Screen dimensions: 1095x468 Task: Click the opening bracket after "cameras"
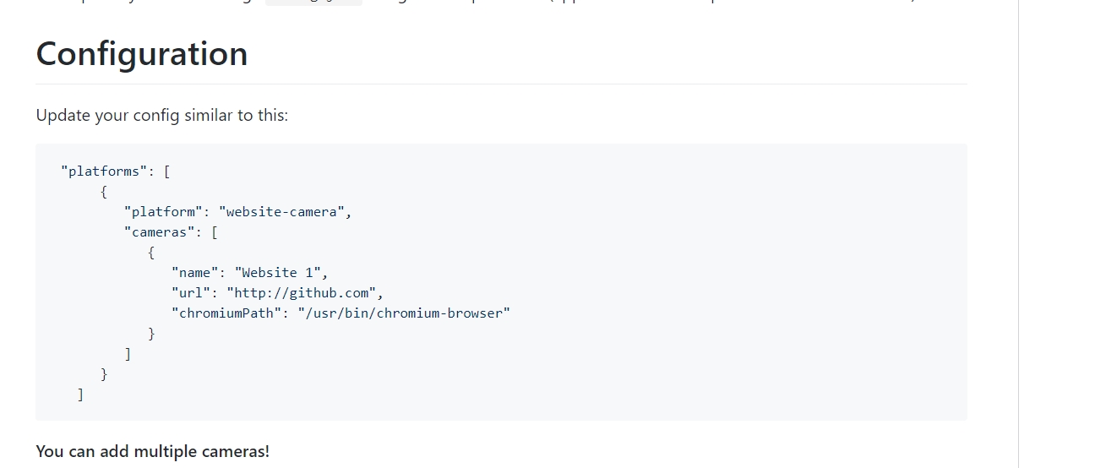(x=214, y=232)
